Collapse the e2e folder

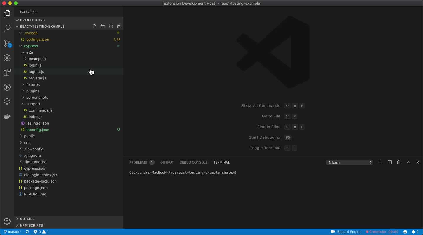click(x=69, y=52)
